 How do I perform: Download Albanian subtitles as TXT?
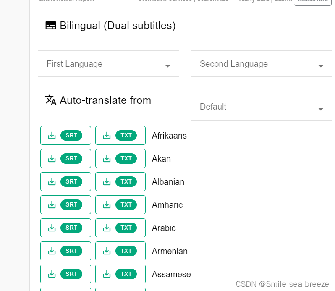(x=120, y=181)
